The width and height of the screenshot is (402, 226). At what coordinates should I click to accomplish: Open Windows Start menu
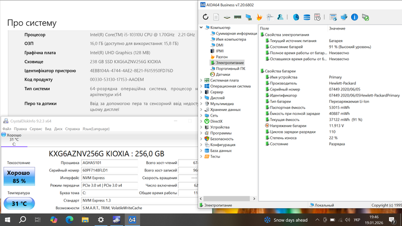click(x=7, y=220)
